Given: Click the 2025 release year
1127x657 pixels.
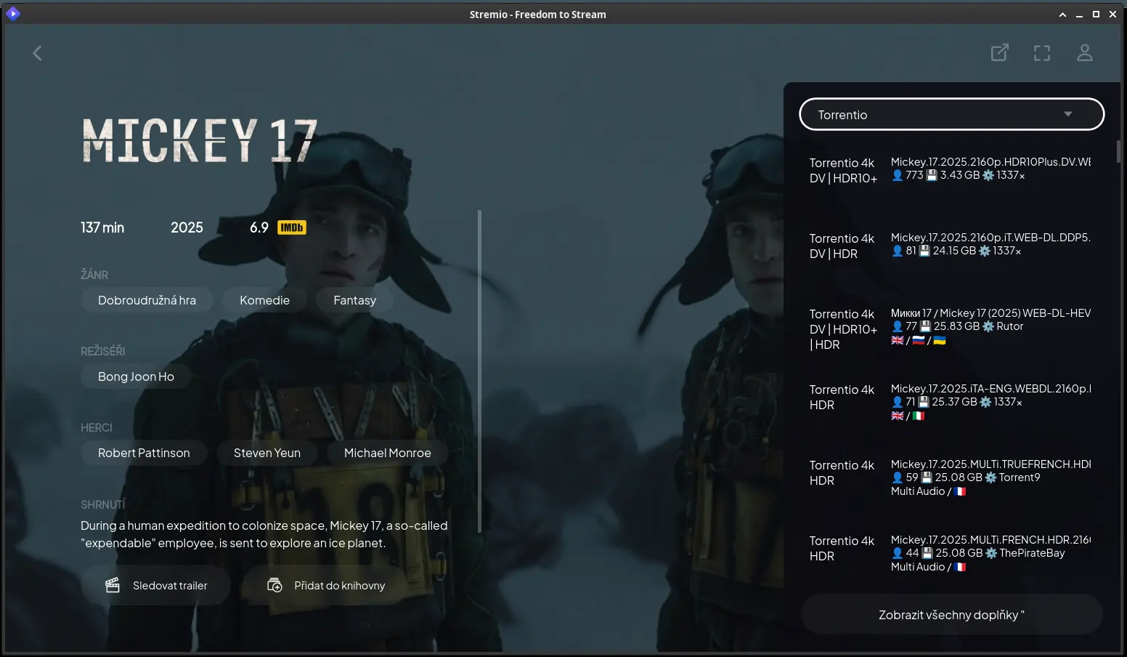Looking at the screenshot, I should click(x=187, y=227).
